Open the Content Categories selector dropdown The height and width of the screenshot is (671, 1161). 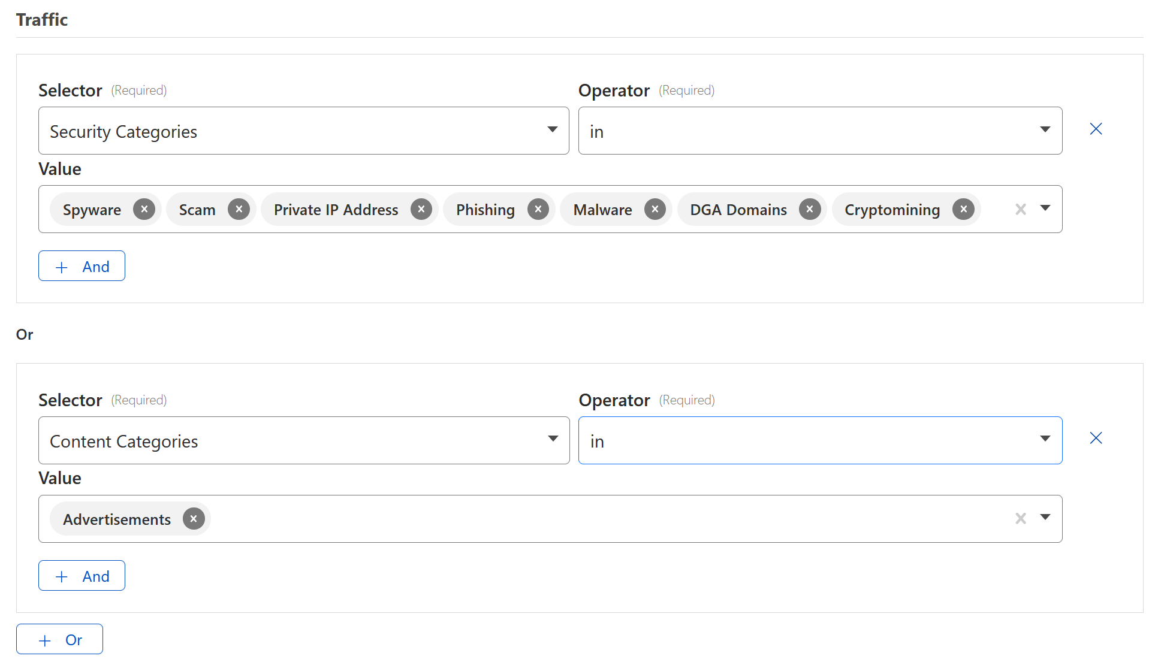[303, 440]
